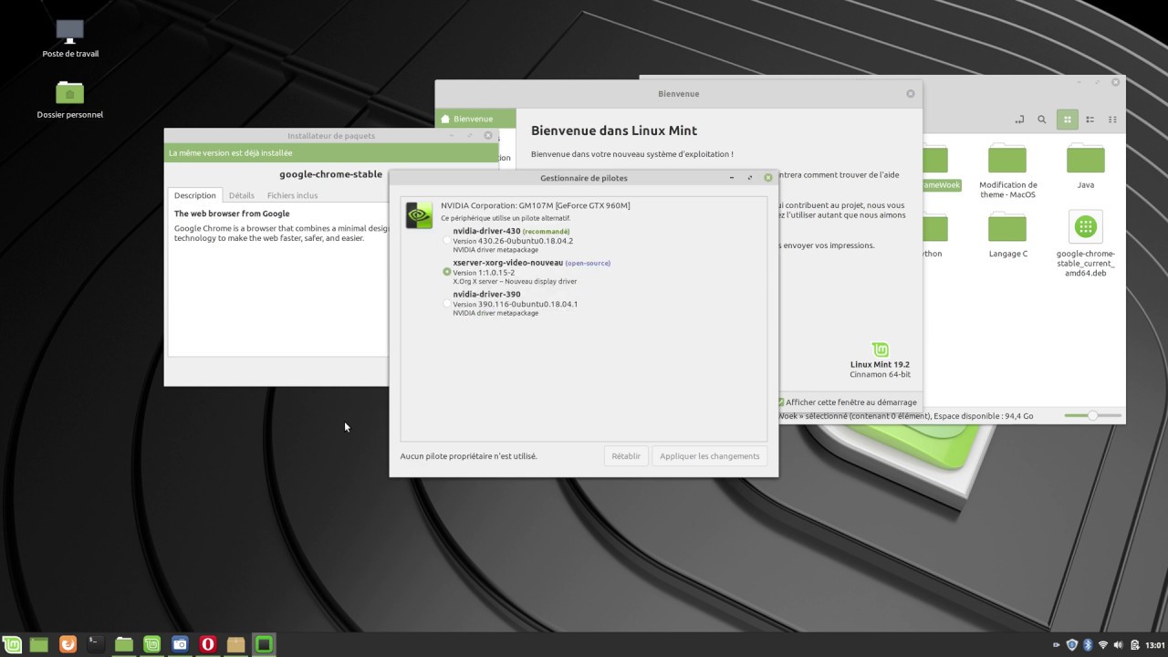
Task: Switch to the driver manager taskbar button
Action: click(264, 644)
